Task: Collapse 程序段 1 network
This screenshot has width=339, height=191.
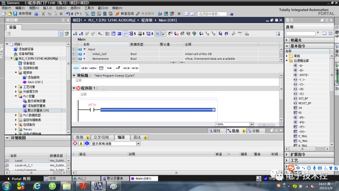Action: point(74,88)
